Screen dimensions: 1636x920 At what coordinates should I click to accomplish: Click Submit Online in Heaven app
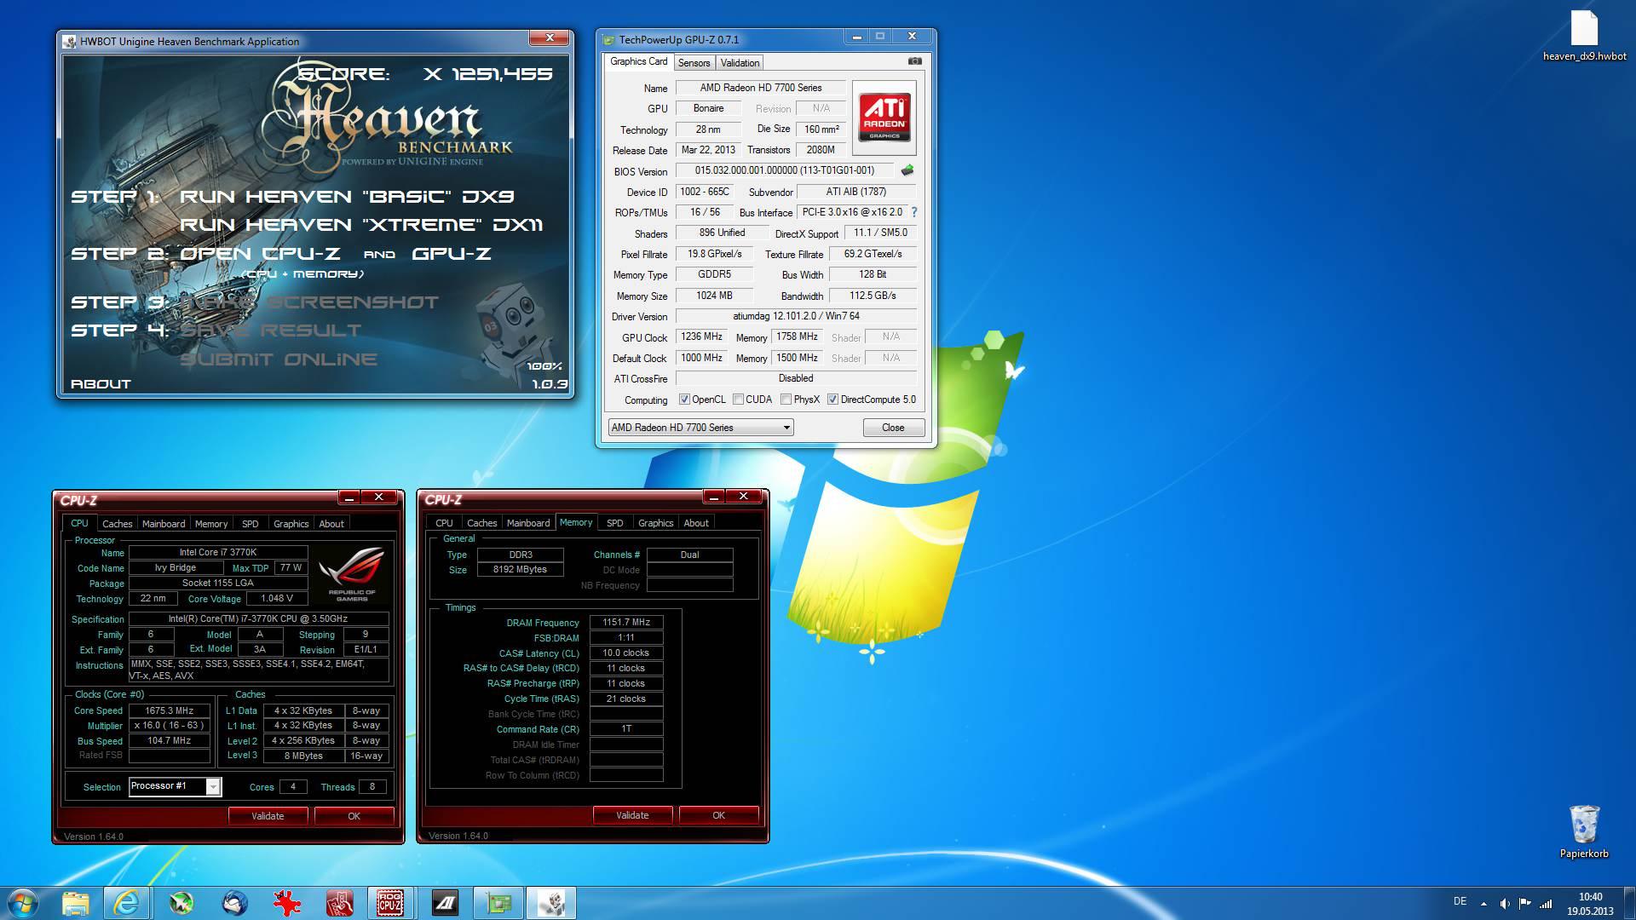pos(279,359)
